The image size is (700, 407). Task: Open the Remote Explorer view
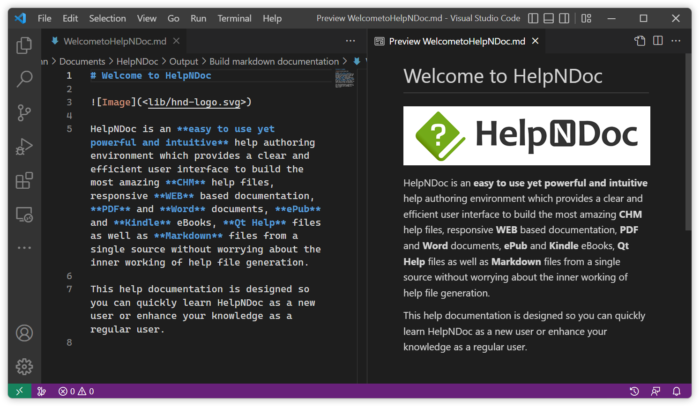click(x=24, y=215)
